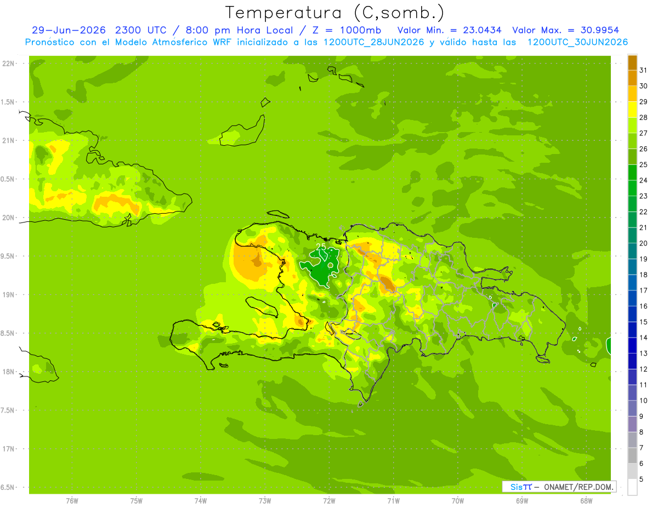Select "Valor Max. = 30.9954" text
658x508 pixels.
click(x=566, y=30)
